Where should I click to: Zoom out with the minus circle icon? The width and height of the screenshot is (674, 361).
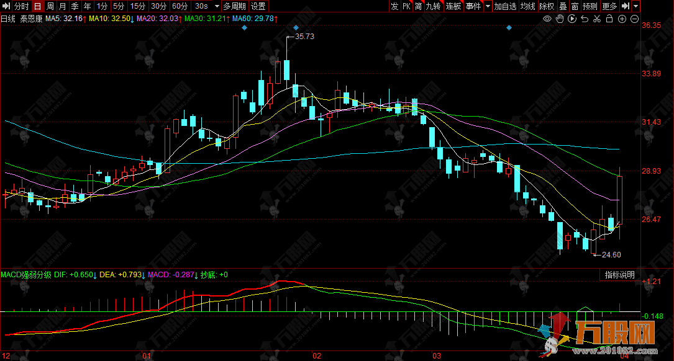[x=634, y=19]
